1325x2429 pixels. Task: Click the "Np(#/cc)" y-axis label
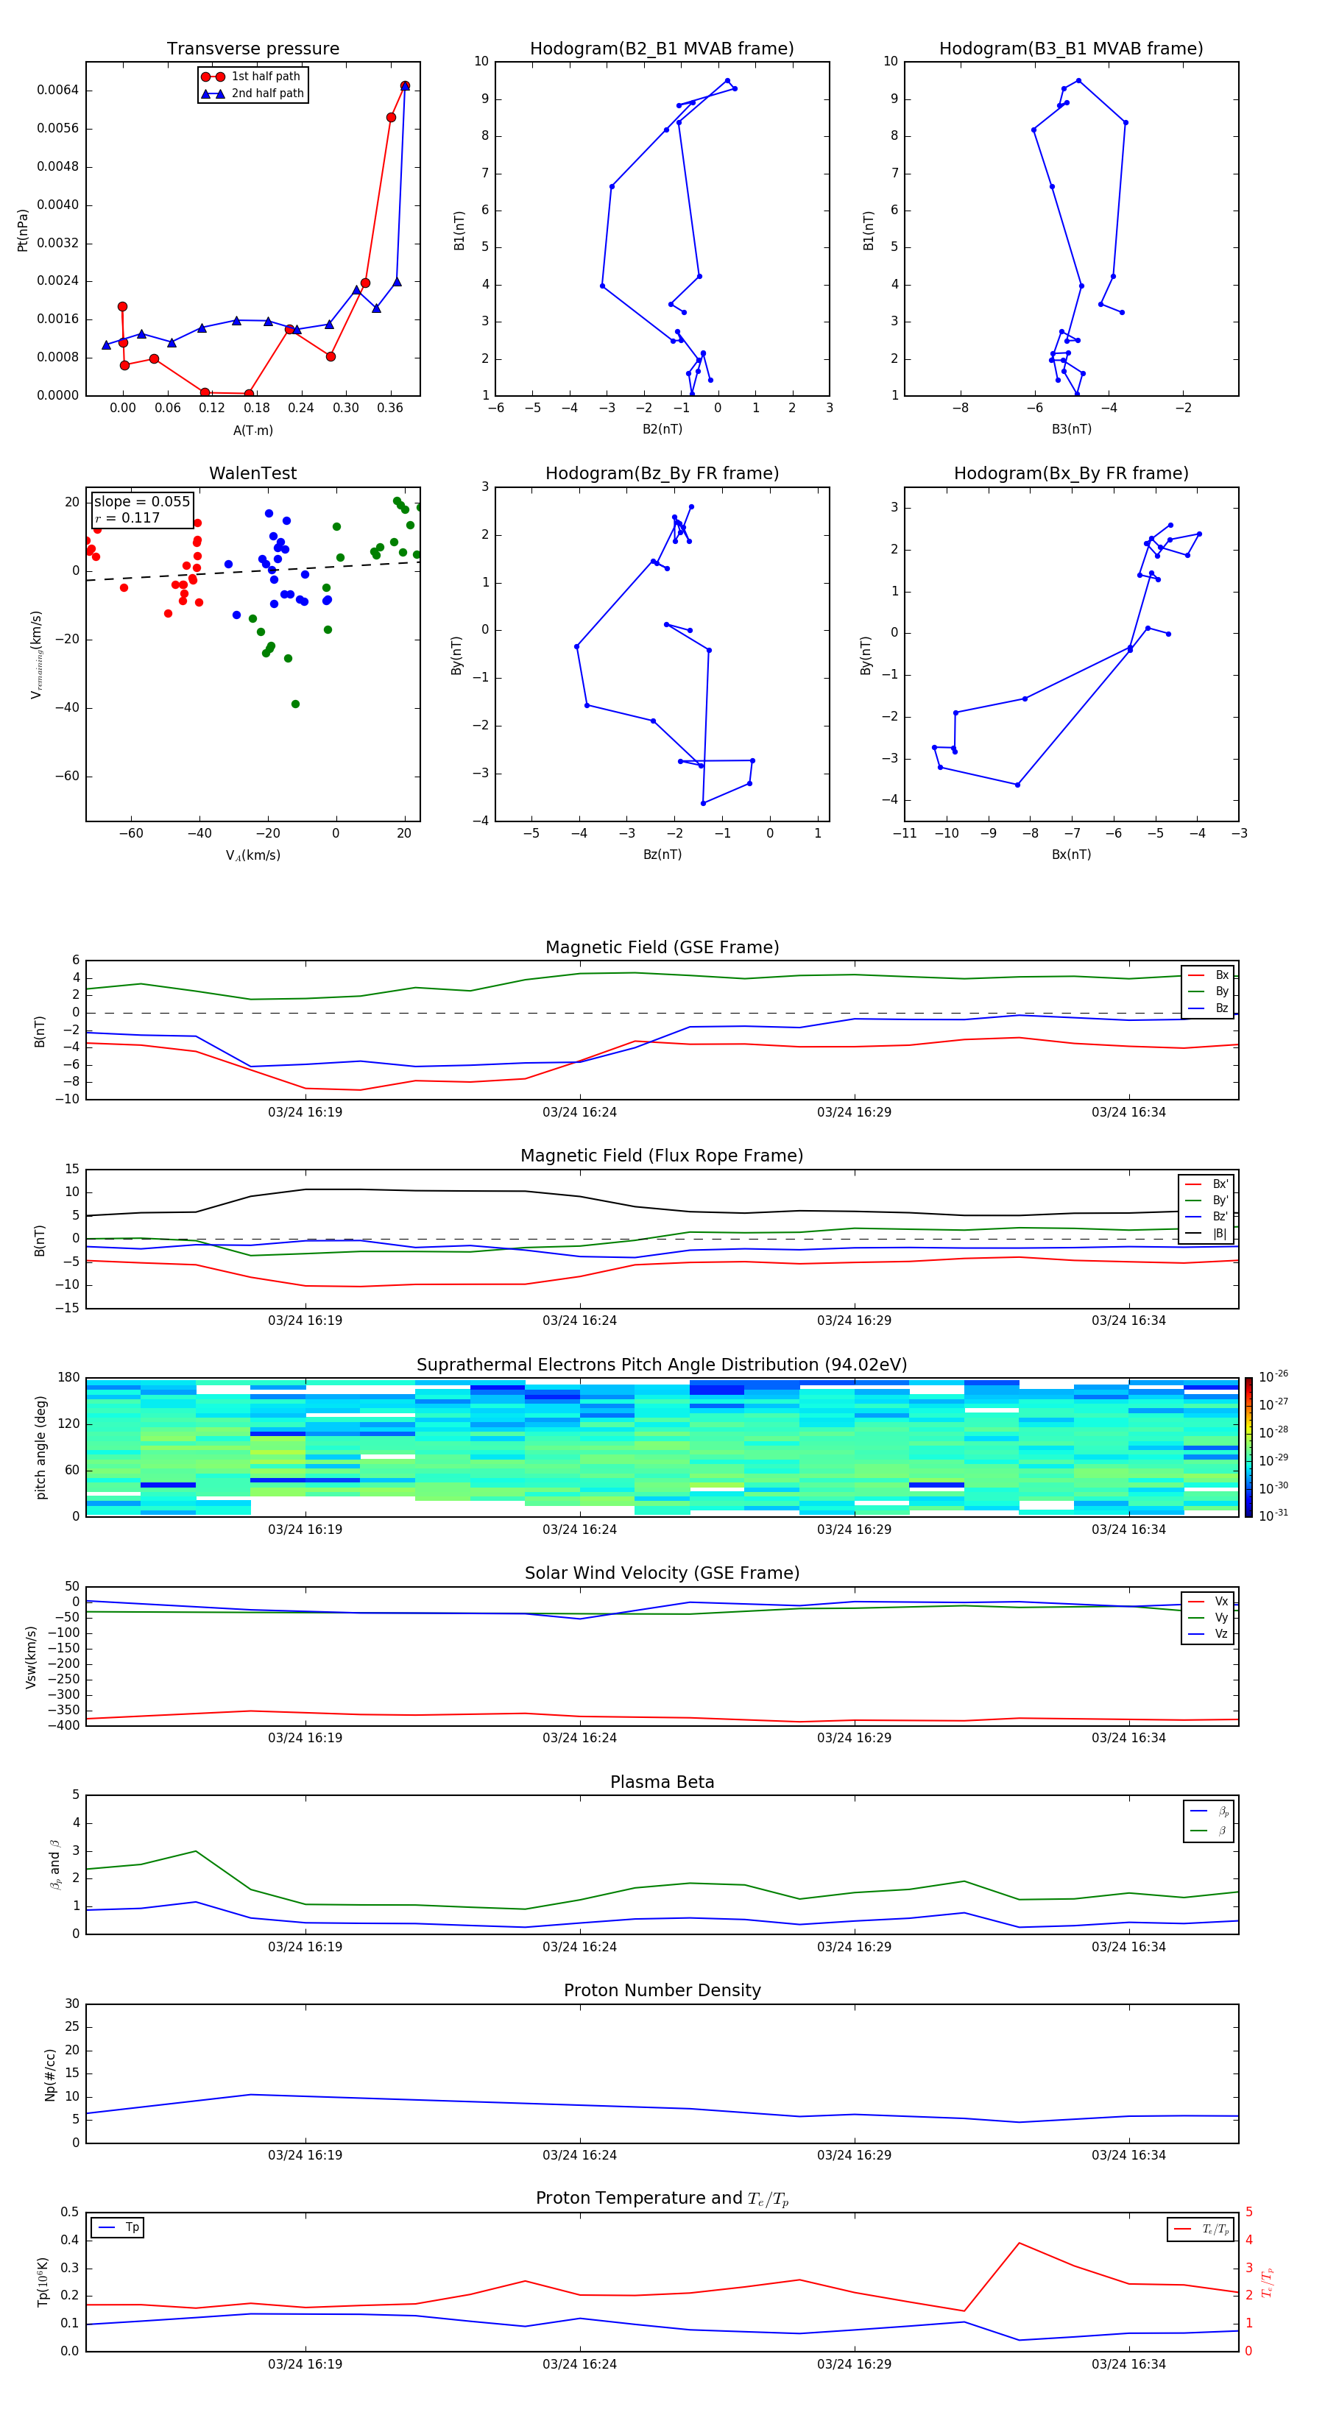coord(50,2074)
